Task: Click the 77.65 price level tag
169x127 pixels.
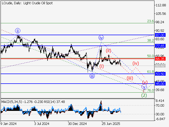Action: click(x=160, y=46)
